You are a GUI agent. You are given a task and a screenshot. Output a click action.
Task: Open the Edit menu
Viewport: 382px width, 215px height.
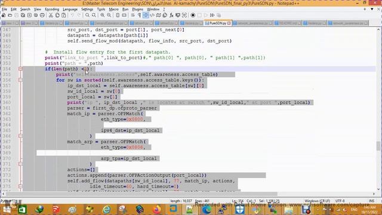[x=14, y=10]
